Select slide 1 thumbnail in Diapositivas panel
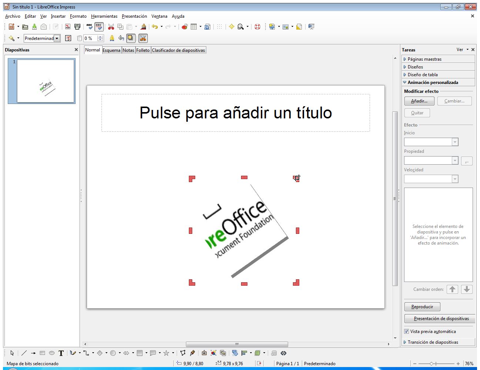This screenshot has height=370, width=480. [46, 81]
